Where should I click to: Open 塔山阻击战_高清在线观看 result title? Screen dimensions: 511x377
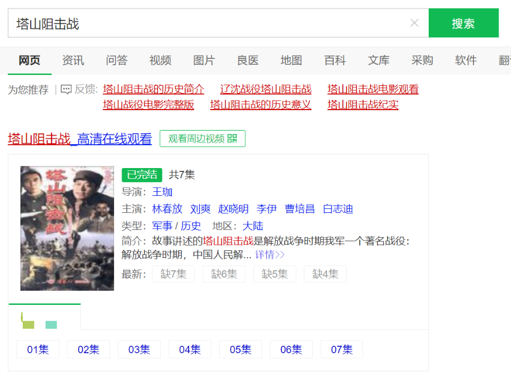click(80, 139)
